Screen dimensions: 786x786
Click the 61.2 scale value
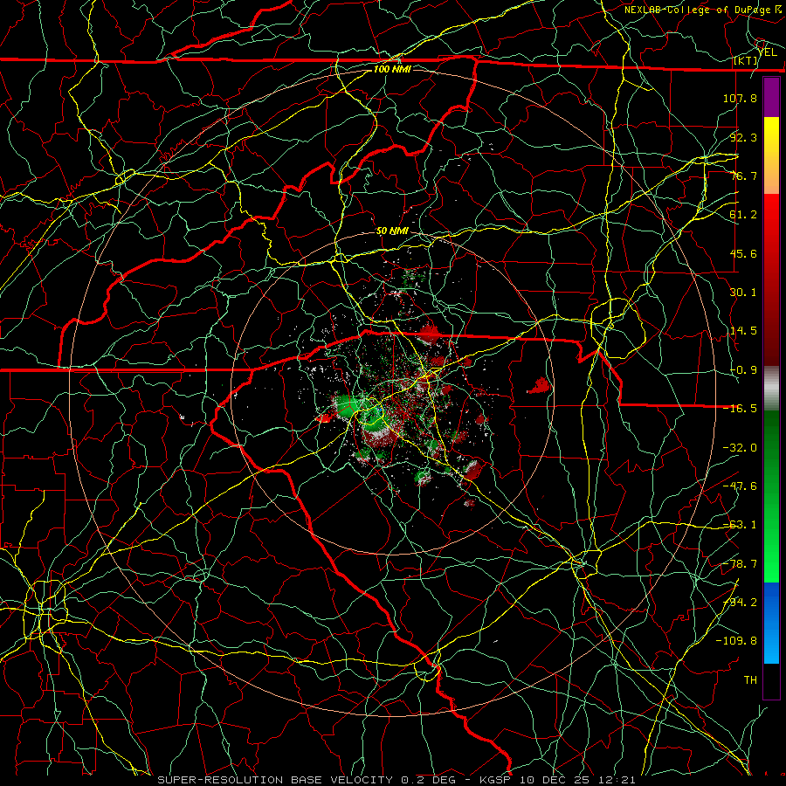[x=743, y=215]
